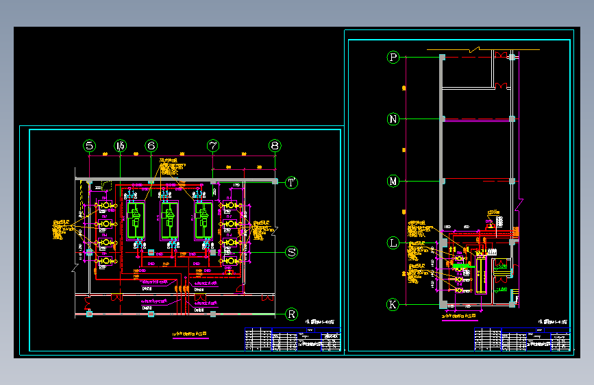Viewport: 594px width, 385px height.
Task: Pick the grid axis bubble L
Action: pyautogui.click(x=393, y=243)
